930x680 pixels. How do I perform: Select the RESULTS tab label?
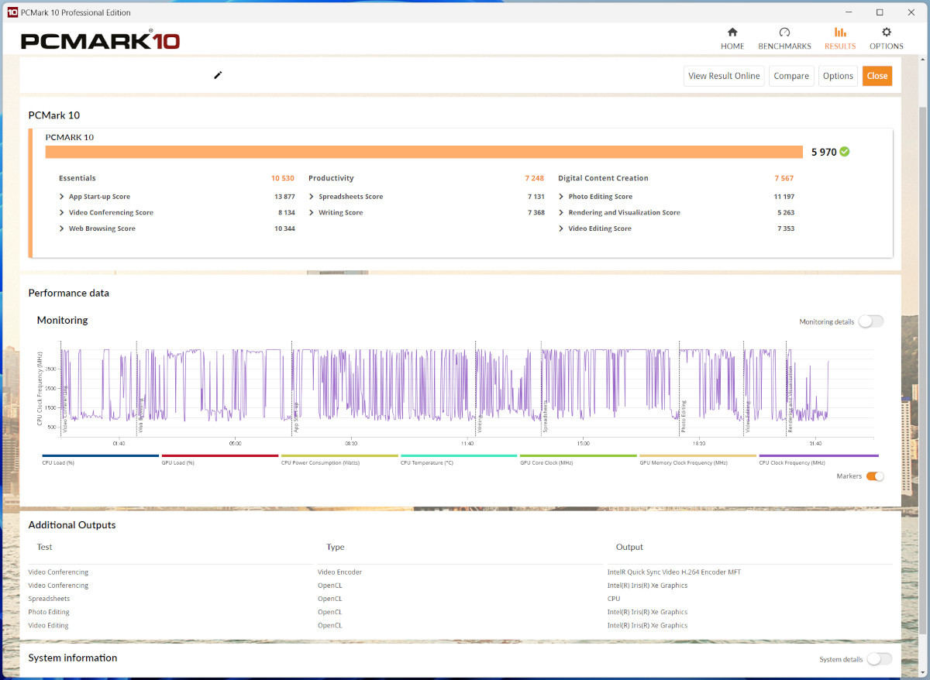pyautogui.click(x=840, y=46)
